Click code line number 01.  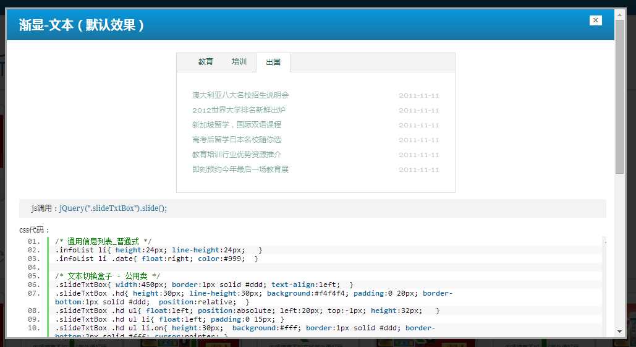[33, 241]
